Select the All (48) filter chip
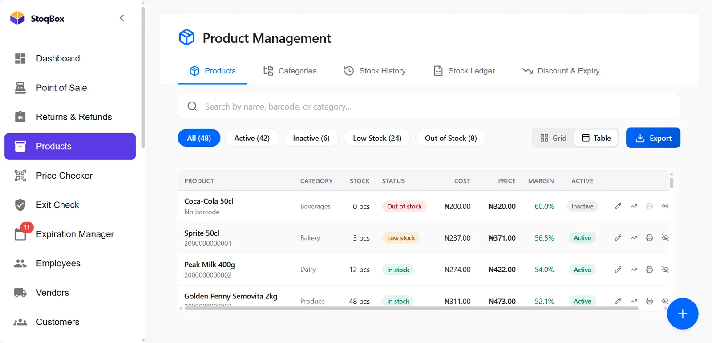 pyautogui.click(x=199, y=138)
